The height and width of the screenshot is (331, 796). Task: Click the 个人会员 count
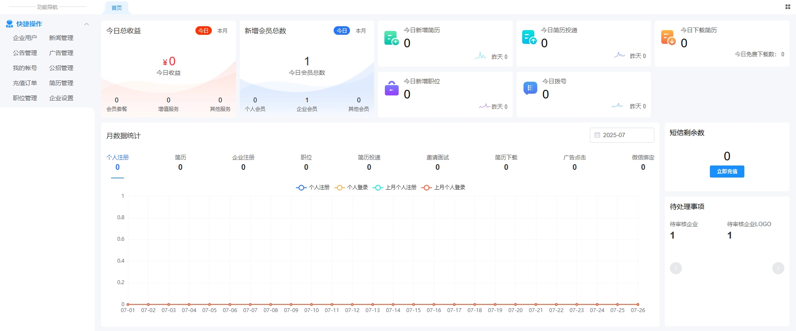click(x=255, y=100)
